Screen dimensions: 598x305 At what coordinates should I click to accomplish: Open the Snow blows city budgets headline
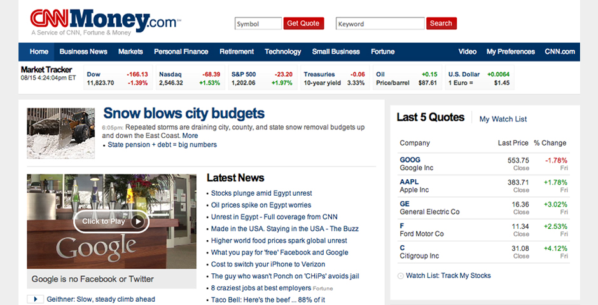tap(184, 114)
